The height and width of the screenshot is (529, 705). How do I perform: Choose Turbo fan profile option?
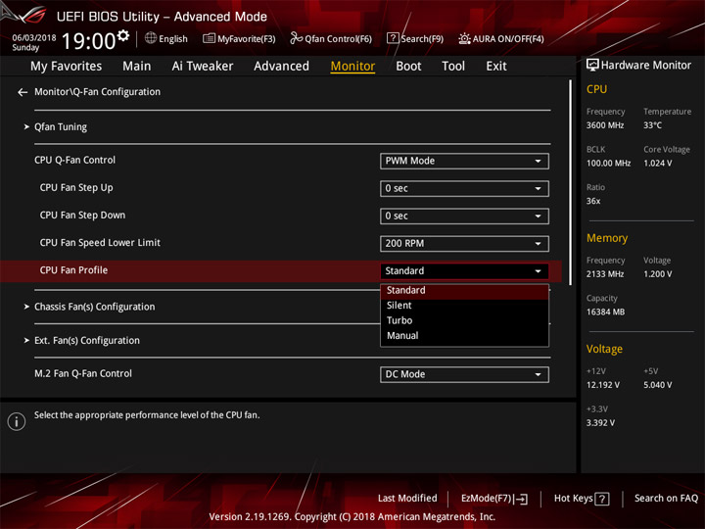(x=464, y=320)
